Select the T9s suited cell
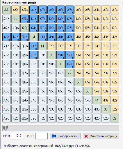Image resolution: width=123 pixels, height=149 pixels. pos(51,46)
